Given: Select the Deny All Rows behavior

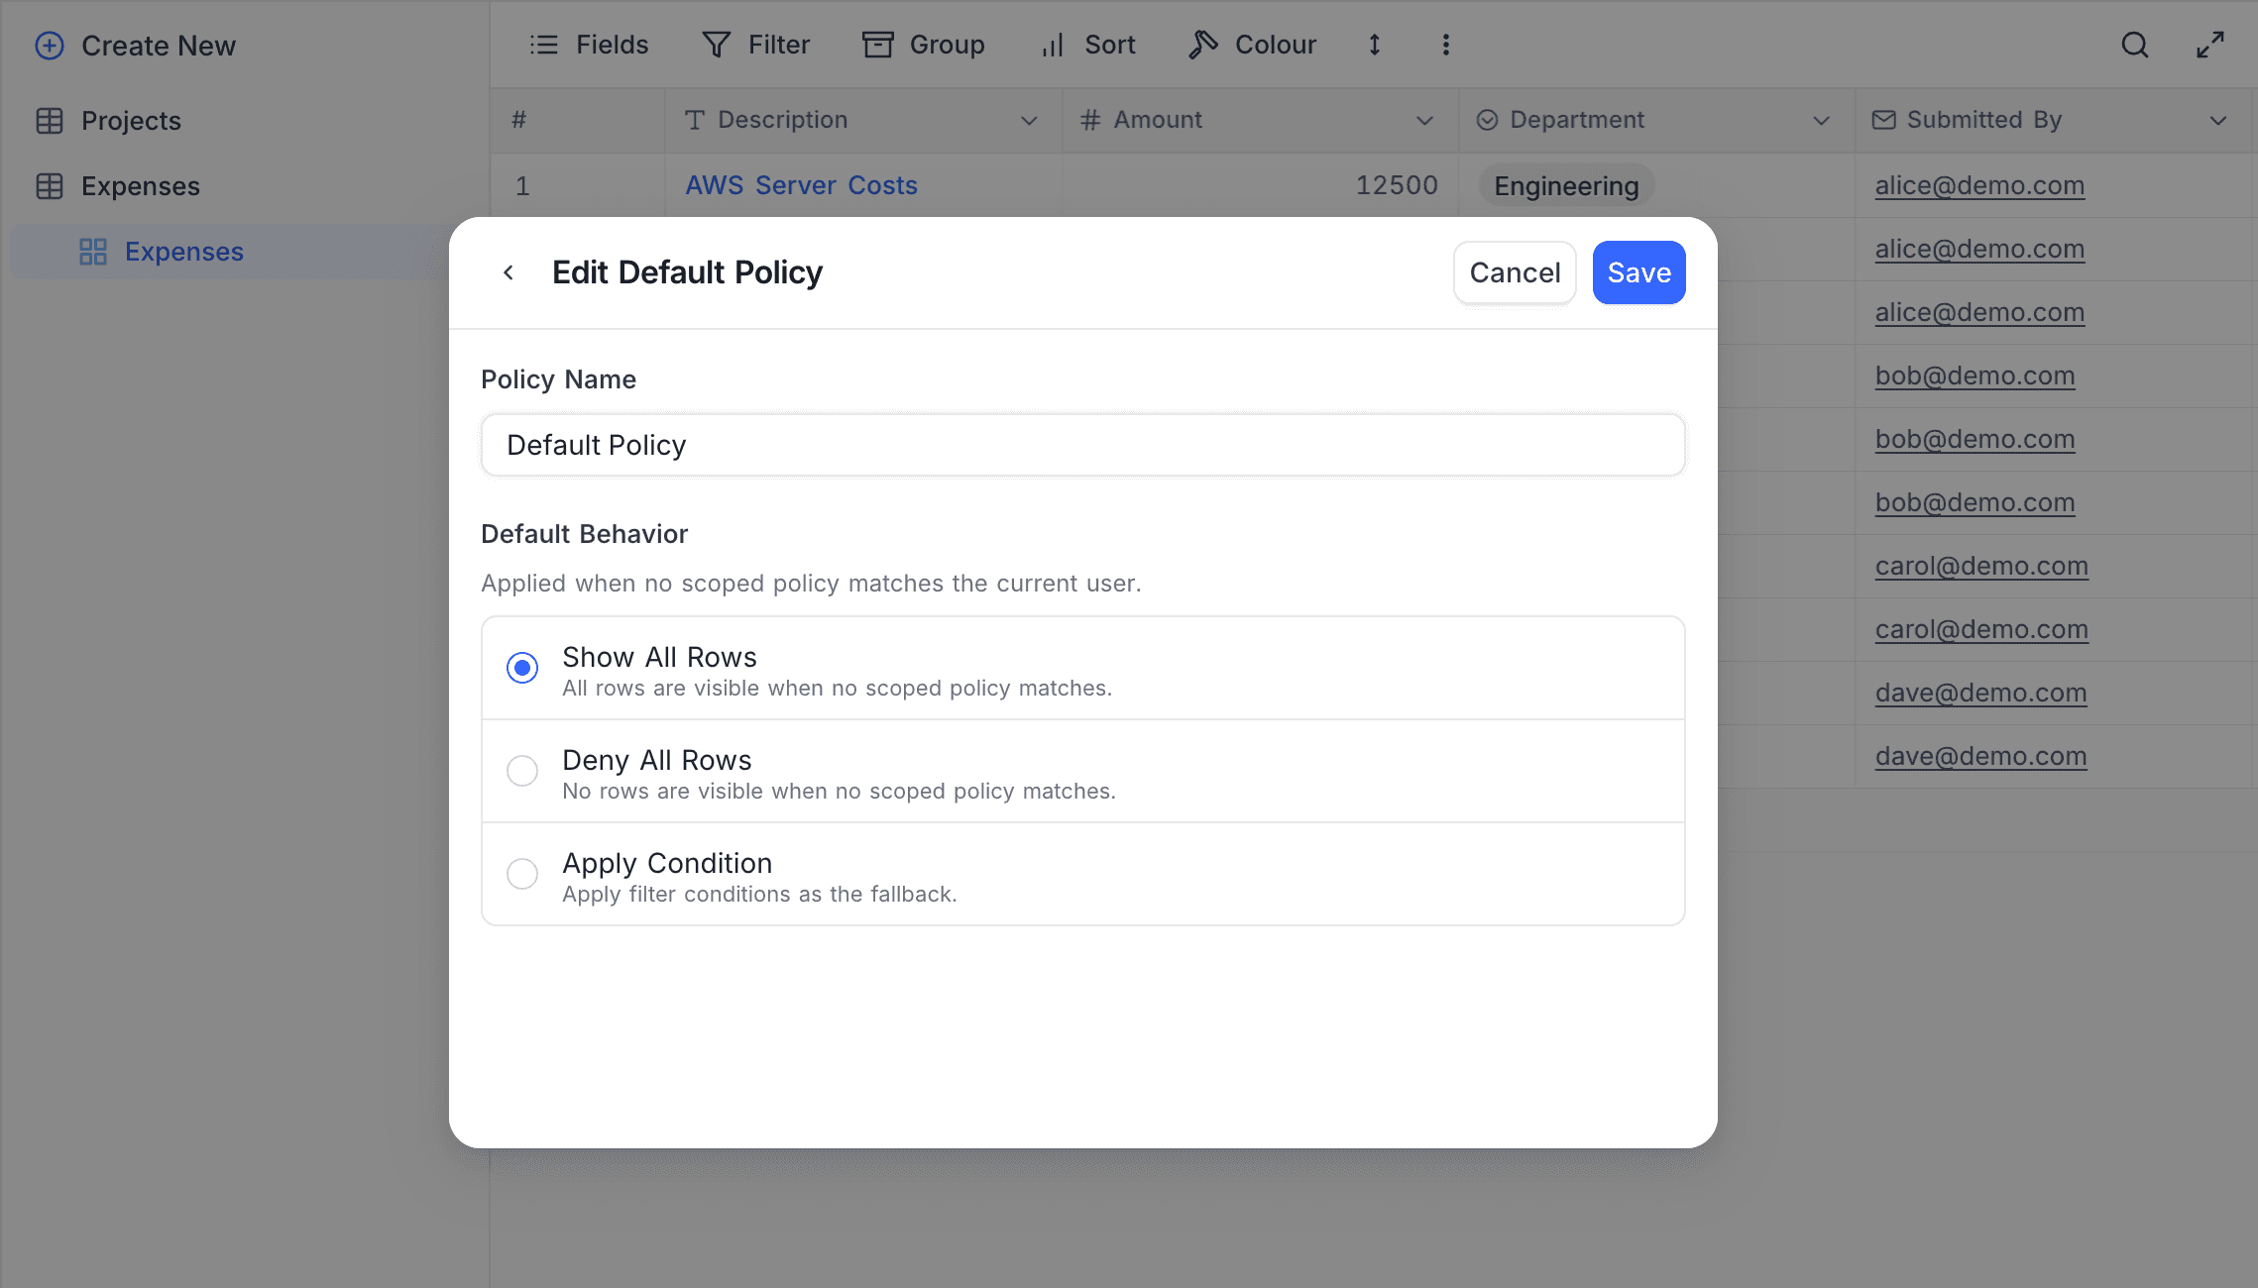Looking at the screenshot, I should 522,771.
